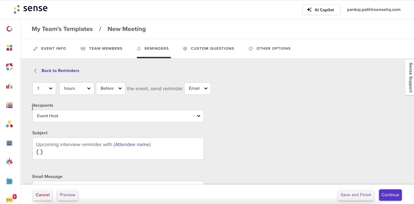Go to My Team's Templates breadcrumb
414x204 pixels.
point(62,29)
